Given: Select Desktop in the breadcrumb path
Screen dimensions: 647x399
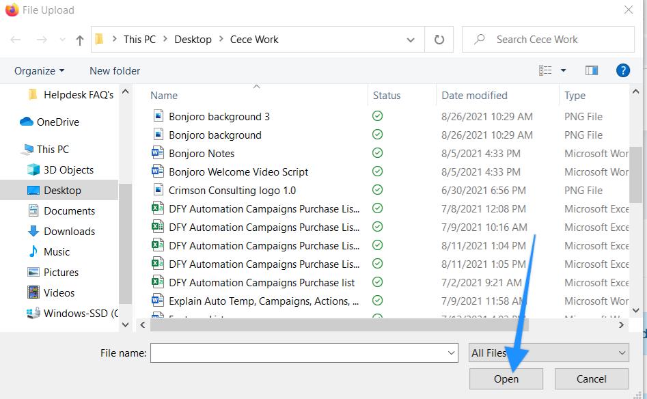Looking at the screenshot, I should (193, 39).
